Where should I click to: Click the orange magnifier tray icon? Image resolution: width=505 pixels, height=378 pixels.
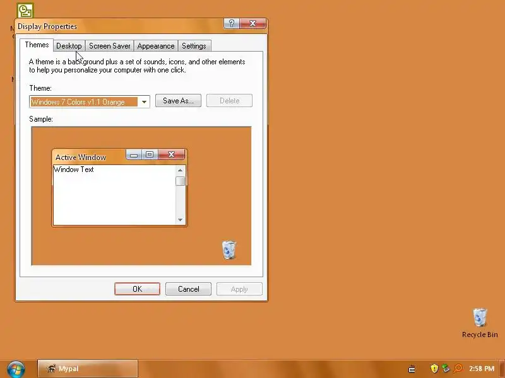458,368
